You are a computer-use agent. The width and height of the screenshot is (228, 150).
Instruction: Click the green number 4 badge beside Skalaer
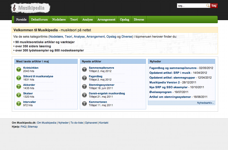click(19, 95)
